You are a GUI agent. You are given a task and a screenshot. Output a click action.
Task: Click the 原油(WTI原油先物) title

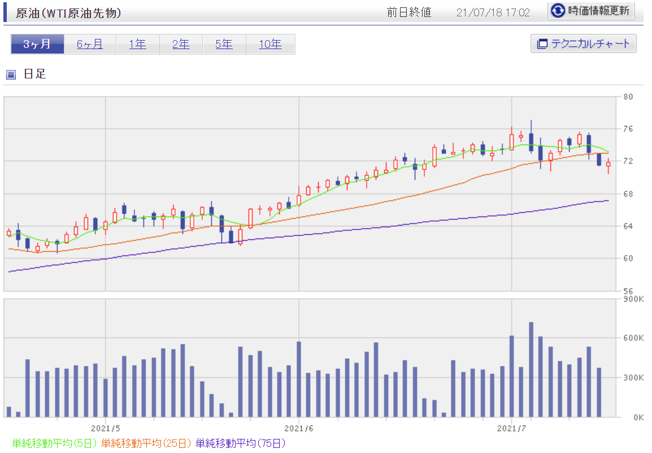pos(68,13)
